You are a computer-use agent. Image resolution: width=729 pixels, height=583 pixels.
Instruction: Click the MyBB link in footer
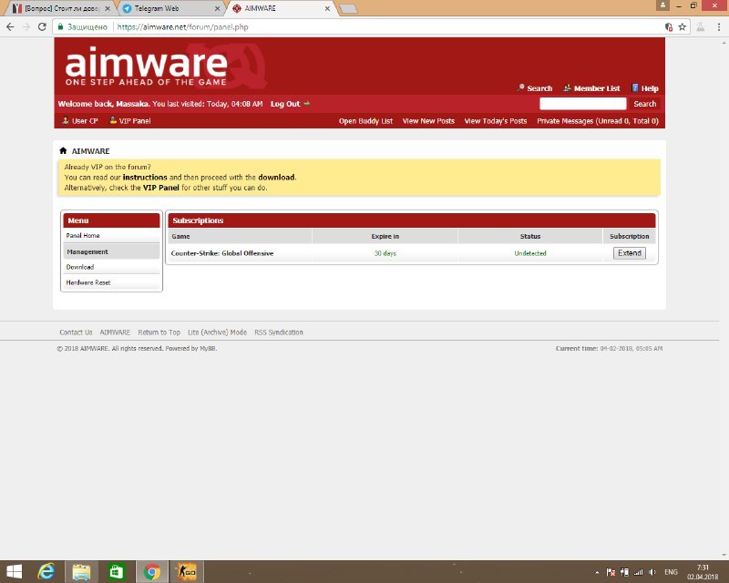click(208, 348)
